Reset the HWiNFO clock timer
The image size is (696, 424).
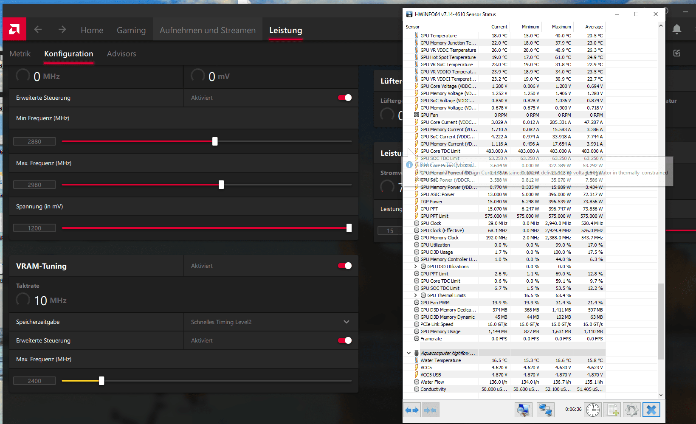593,410
